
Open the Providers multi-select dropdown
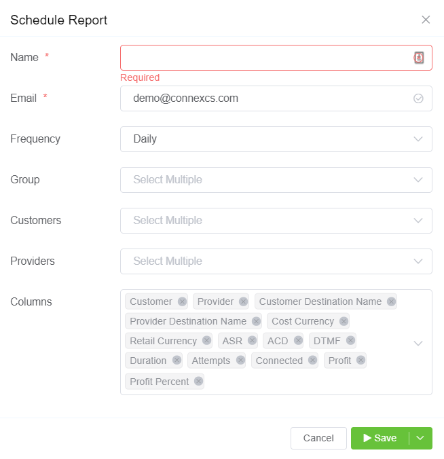coord(276,261)
